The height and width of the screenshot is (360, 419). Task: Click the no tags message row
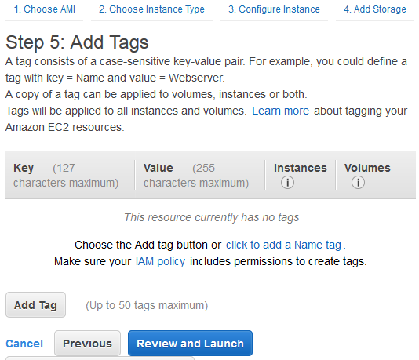click(211, 217)
